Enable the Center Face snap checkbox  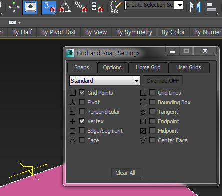[152, 140]
